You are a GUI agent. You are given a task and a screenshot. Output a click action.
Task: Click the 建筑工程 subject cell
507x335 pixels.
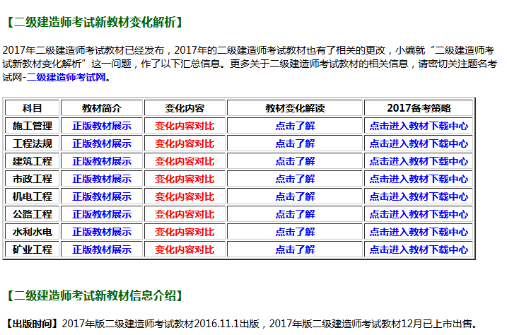[32, 161]
